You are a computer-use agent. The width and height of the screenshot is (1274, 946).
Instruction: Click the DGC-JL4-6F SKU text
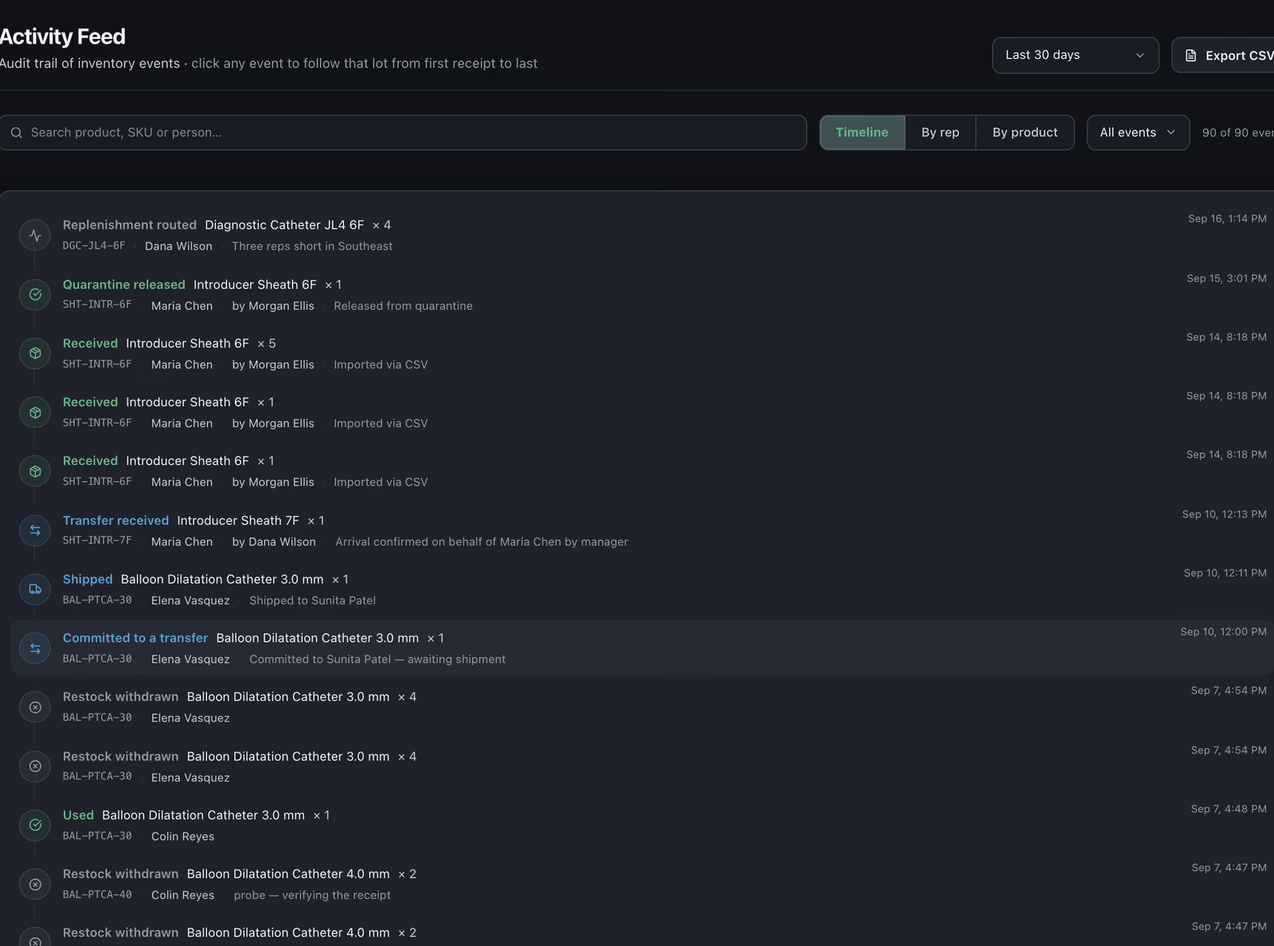(94, 246)
